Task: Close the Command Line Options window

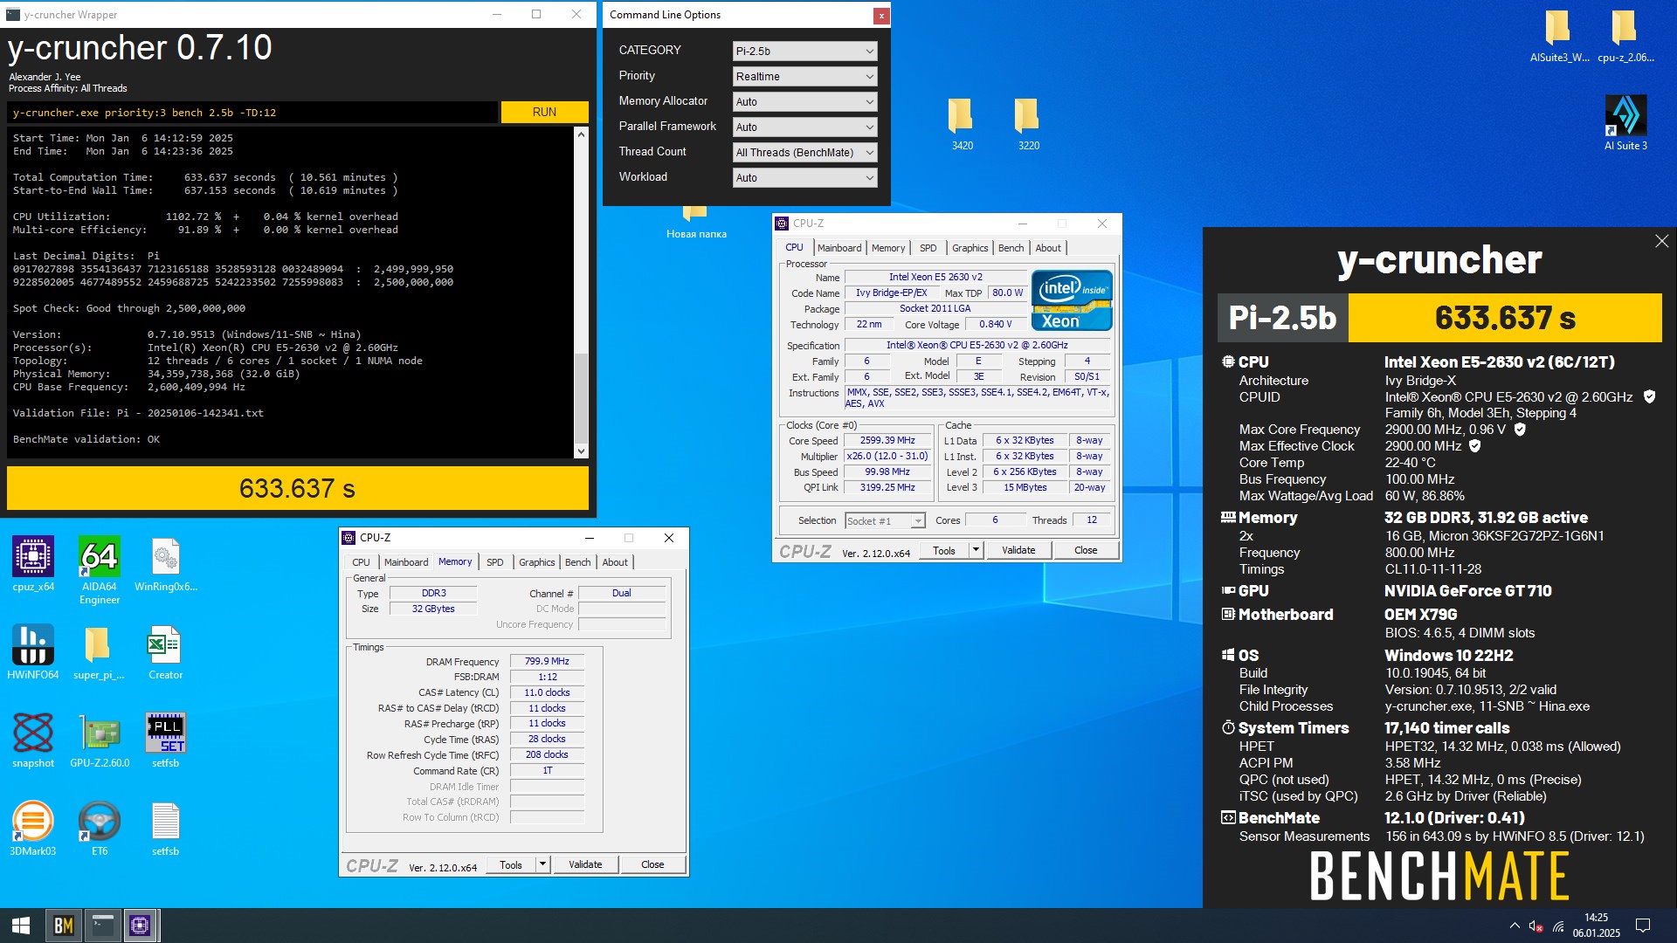Action: 881,16
